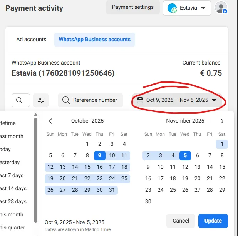Type in the Reference number field
Image resolution: width=238 pixels, height=236 pixels.
pos(95,100)
